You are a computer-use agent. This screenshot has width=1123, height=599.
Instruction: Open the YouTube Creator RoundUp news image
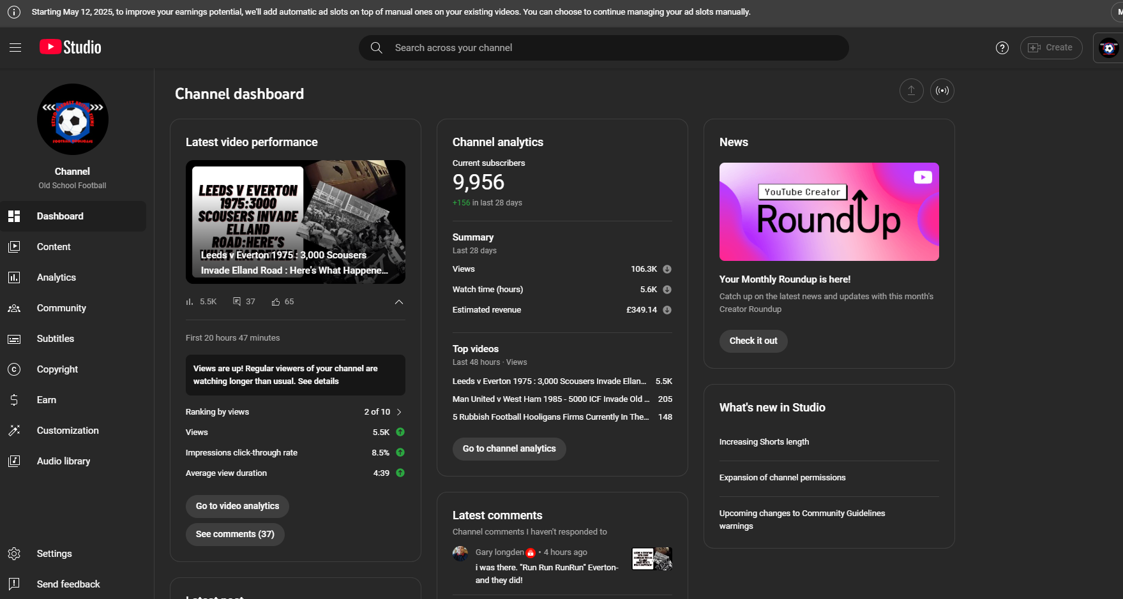tap(829, 212)
